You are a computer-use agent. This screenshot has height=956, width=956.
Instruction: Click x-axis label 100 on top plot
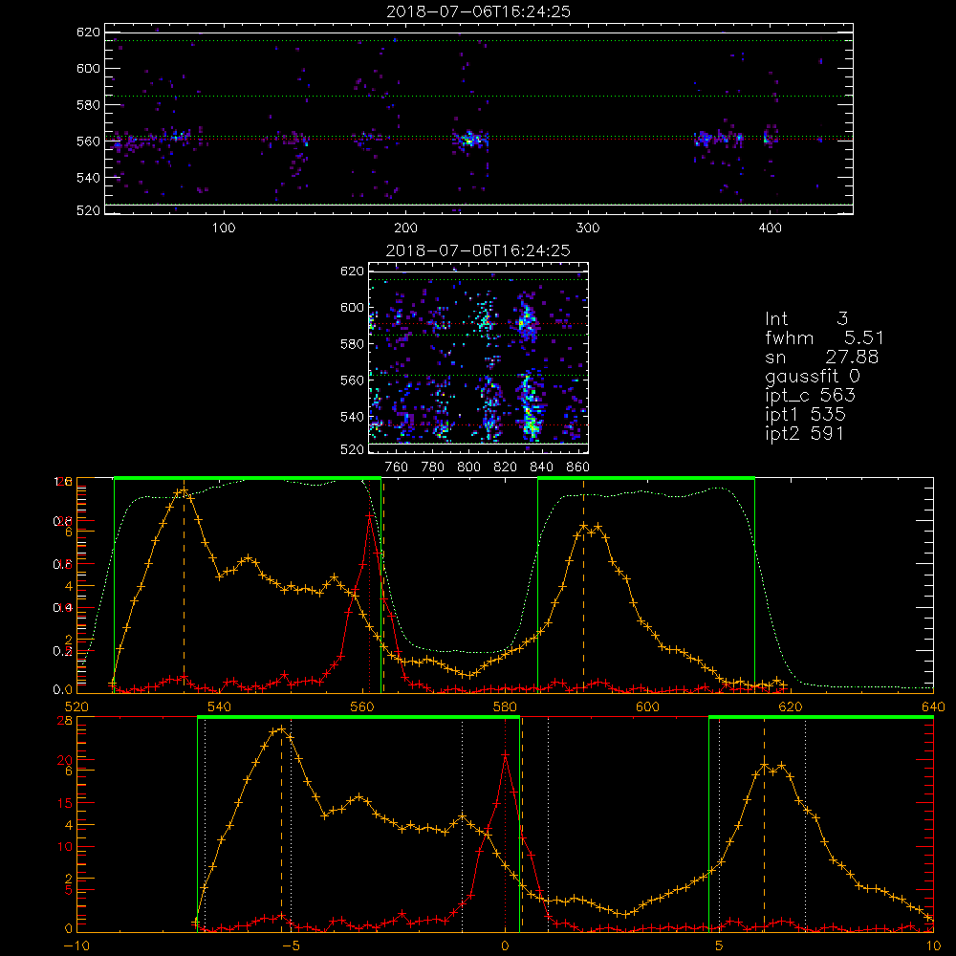pyautogui.click(x=224, y=228)
